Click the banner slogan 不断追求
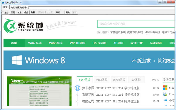 [141, 61]
